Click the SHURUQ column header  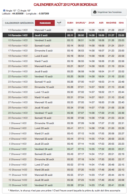81,23
